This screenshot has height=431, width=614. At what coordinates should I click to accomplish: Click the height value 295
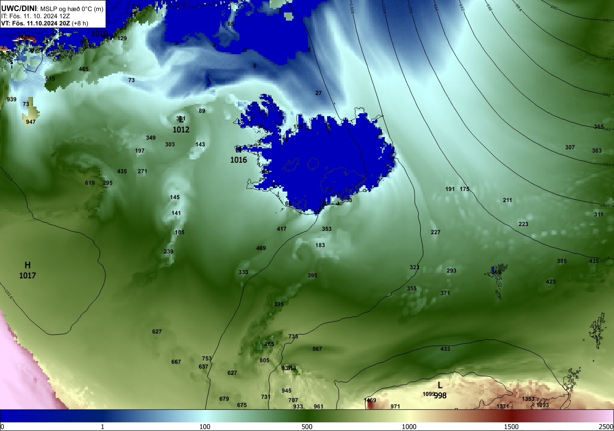[107, 183]
